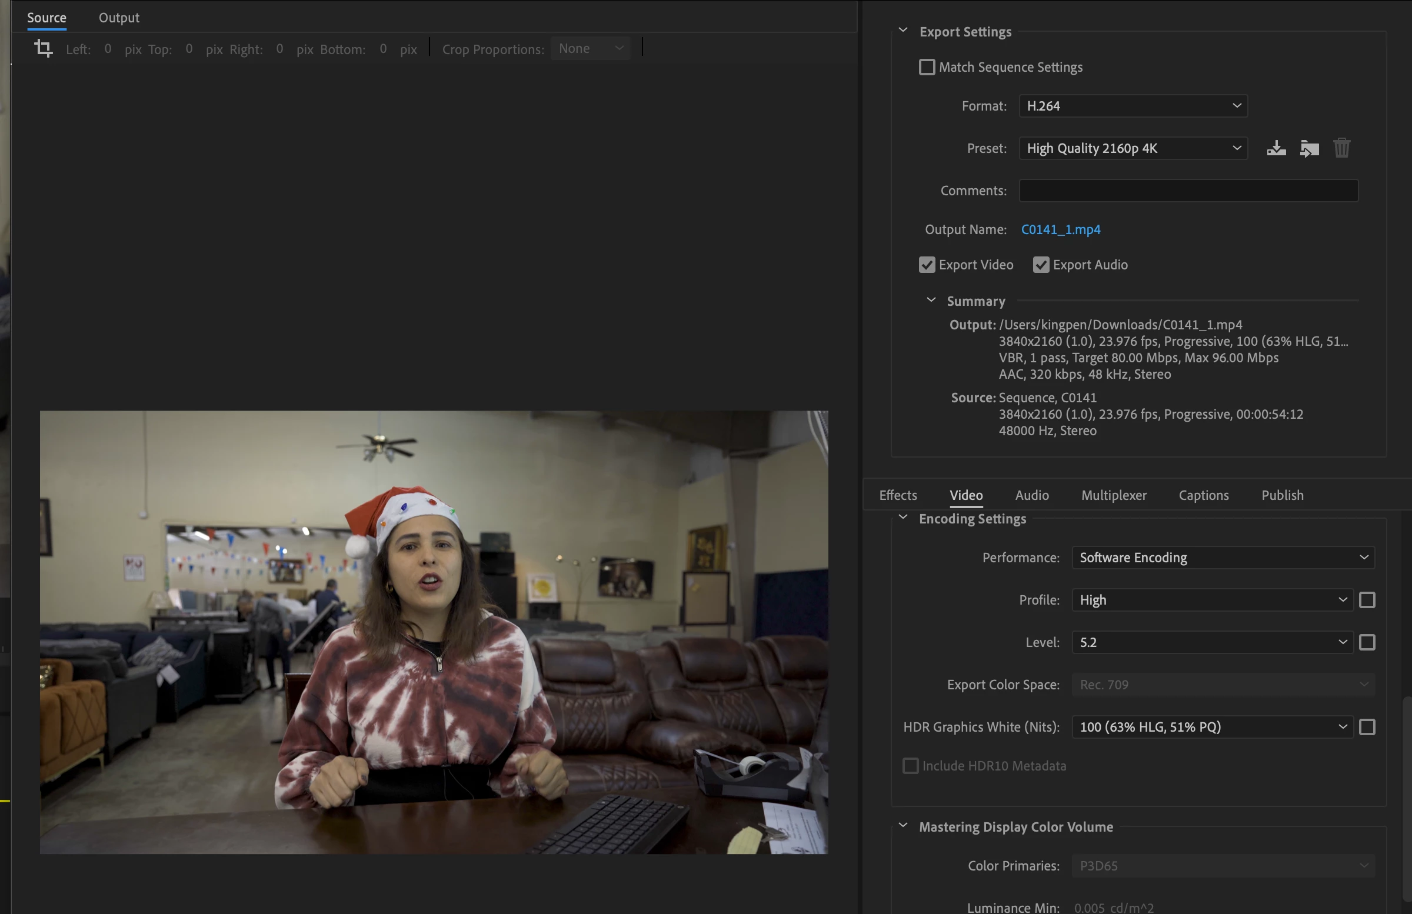
Task: Collapse the Export Settings section
Action: tap(903, 30)
